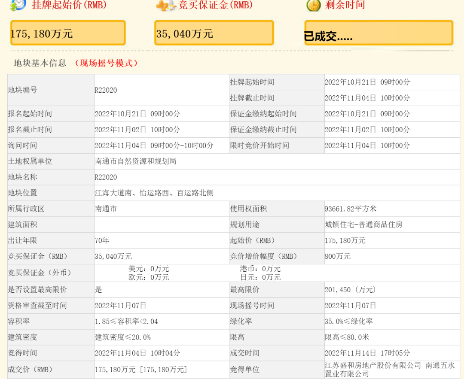
Task: Click the 竞买保证金(RMB) heading
Action: click(x=215, y=5)
